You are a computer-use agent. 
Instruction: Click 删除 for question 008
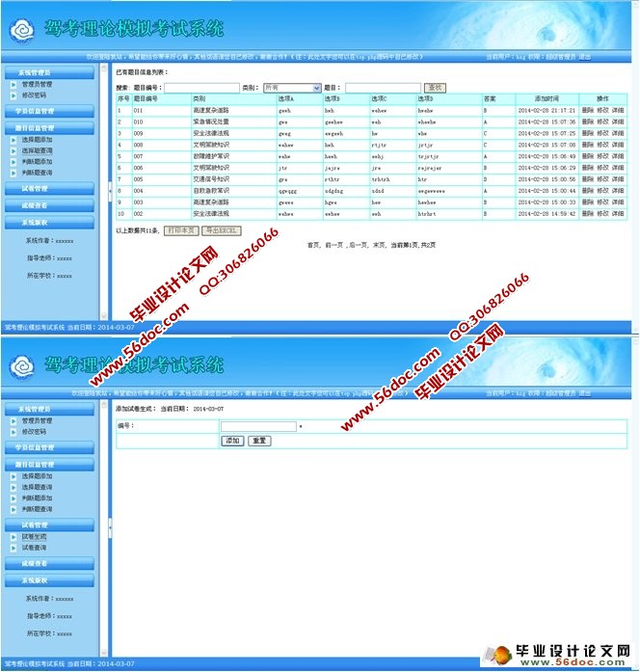pyautogui.click(x=587, y=145)
